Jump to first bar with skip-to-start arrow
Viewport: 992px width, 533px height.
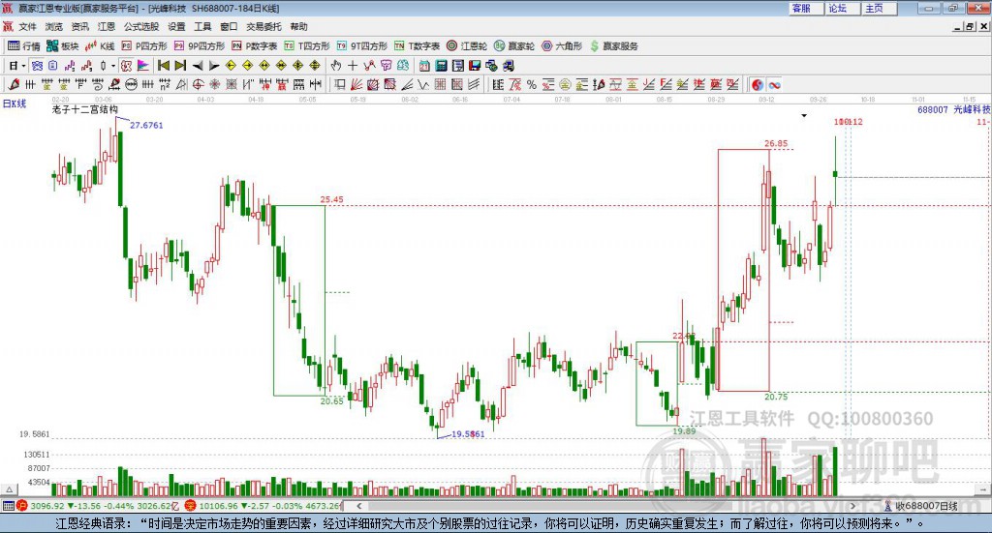pyautogui.click(x=163, y=66)
